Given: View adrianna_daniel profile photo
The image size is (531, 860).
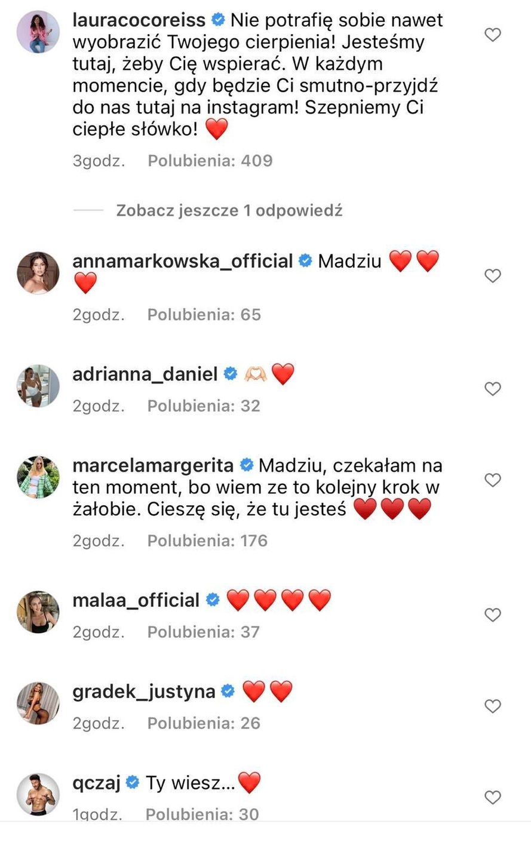Looking at the screenshot, I should click(x=38, y=386).
